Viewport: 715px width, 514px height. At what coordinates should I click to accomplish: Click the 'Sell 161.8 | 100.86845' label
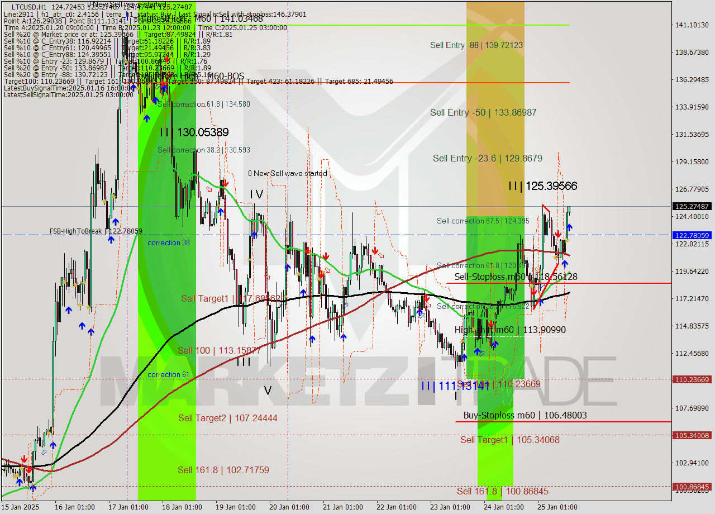pos(503,491)
